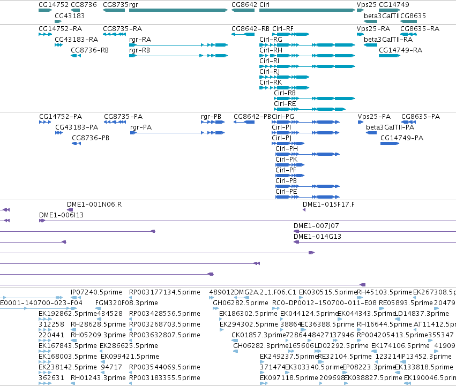Viewport: 456px width, 386px height.
Task: Click the Cirl-RG transcript label
Action: pos(271,40)
